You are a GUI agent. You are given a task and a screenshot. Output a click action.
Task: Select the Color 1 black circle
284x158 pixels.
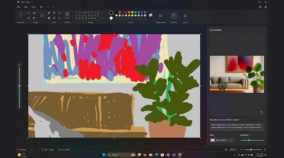(111, 13)
